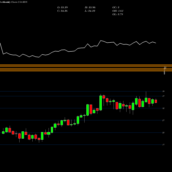Click the OH: 1.61 reading
Image resolution: width=172 pixels, height=172 pixels.
[118, 11]
